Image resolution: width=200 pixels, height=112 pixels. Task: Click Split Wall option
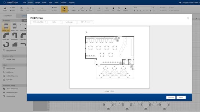(7, 80)
